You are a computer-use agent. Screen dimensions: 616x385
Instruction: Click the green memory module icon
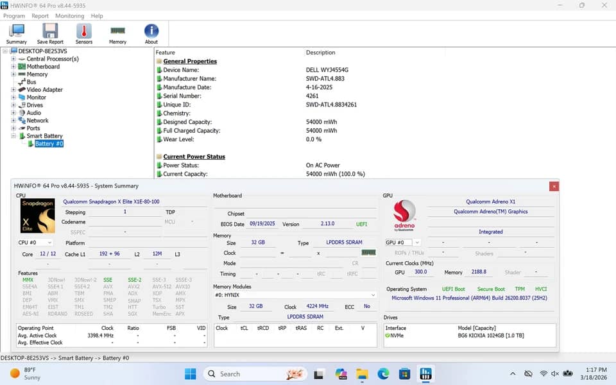coord(368,253)
